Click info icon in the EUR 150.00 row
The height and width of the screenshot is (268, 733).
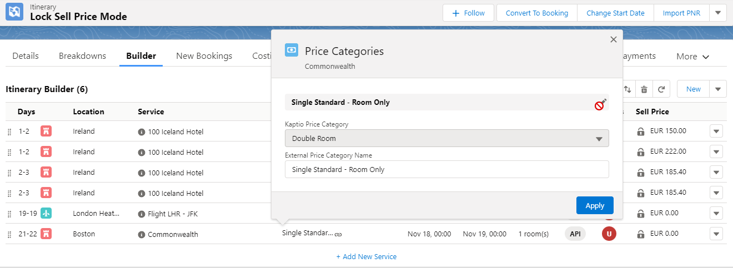[x=142, y=132]
